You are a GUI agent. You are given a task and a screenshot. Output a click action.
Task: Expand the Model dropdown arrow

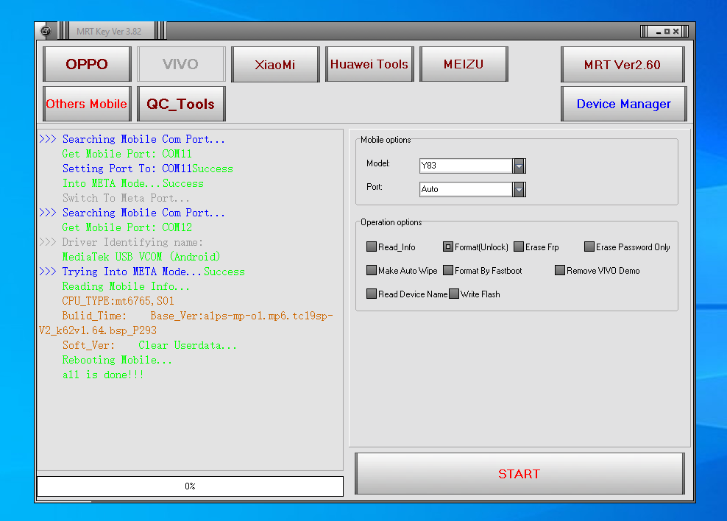[519, 166]
